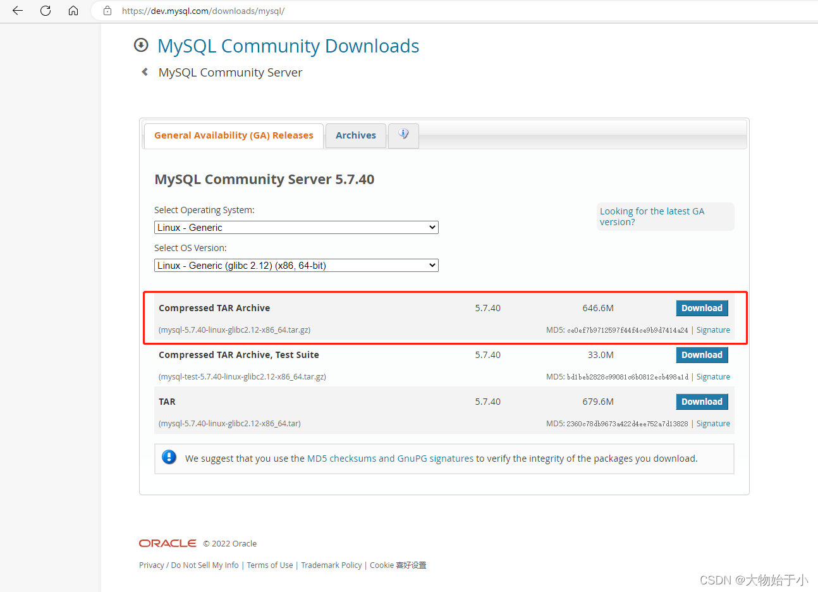
Task: Click version 5.7.40 in the TAR row
Action: pyautogui.click(x=487, y=402)
